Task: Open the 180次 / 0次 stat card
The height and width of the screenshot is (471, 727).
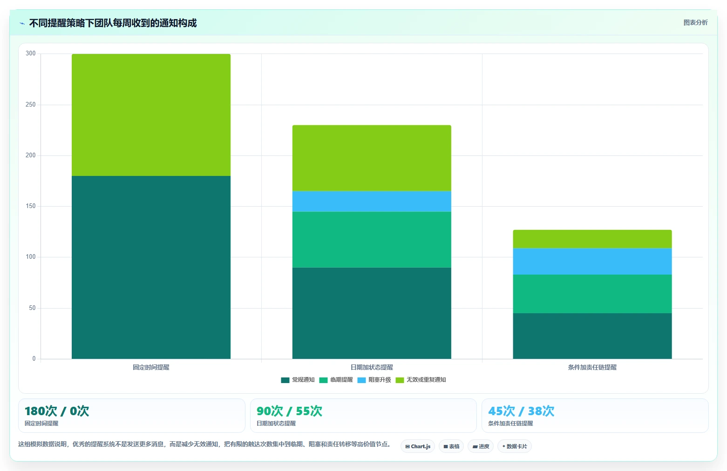Action: (132, 416)
